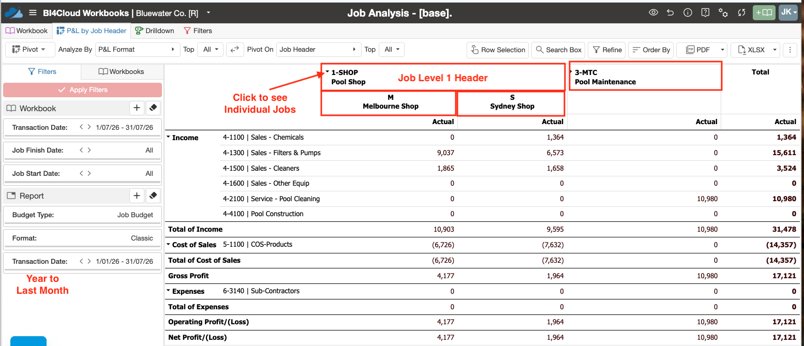This screenshot has width=804, height=346.
Task: Open the company selector dropdown arrow
Action: [x=208, y=12]
